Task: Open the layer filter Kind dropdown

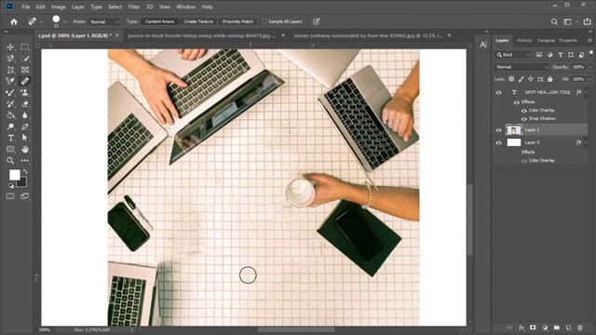Action: (512, 55)
